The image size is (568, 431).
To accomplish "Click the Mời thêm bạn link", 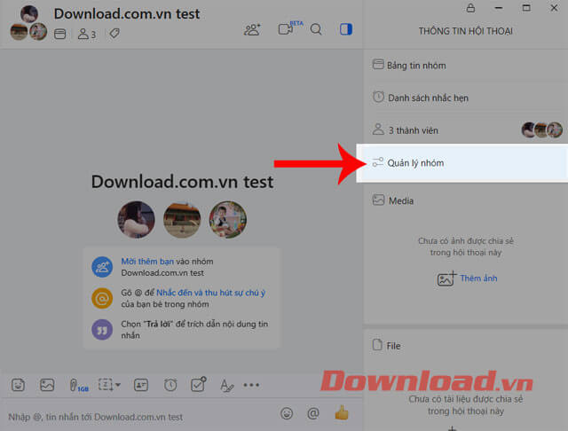I will pyautogui.click(x=147, y=262).
